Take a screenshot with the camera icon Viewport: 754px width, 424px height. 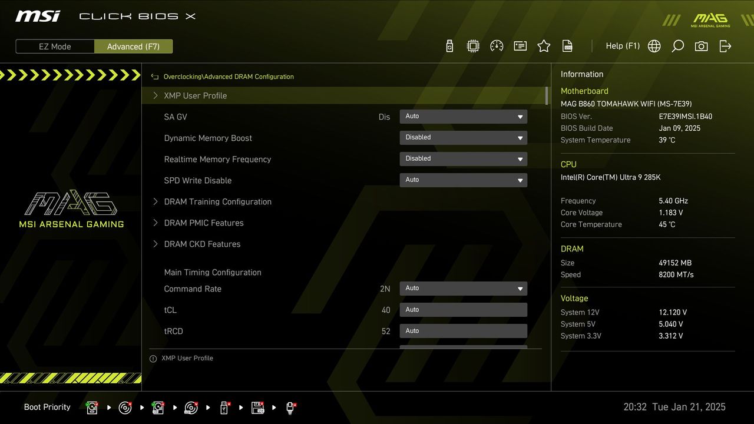pos(702,46)
